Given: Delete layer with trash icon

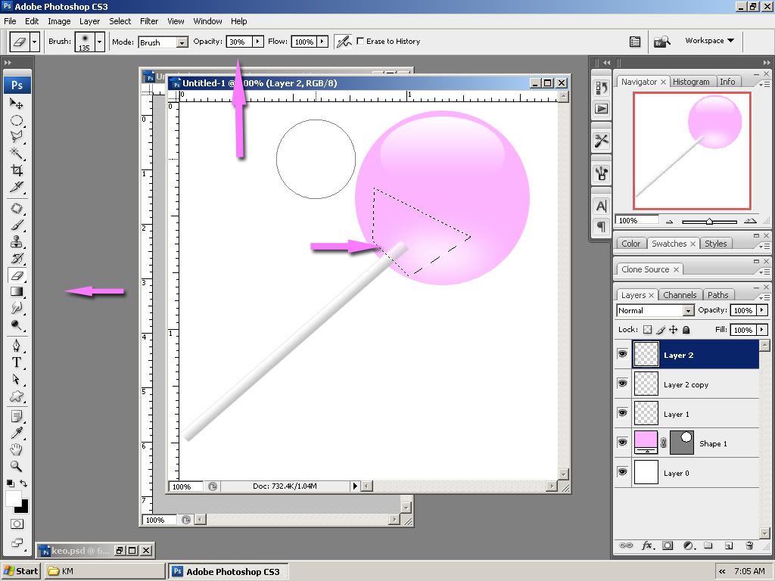Looking at the screenshot, I should (749, 545).
